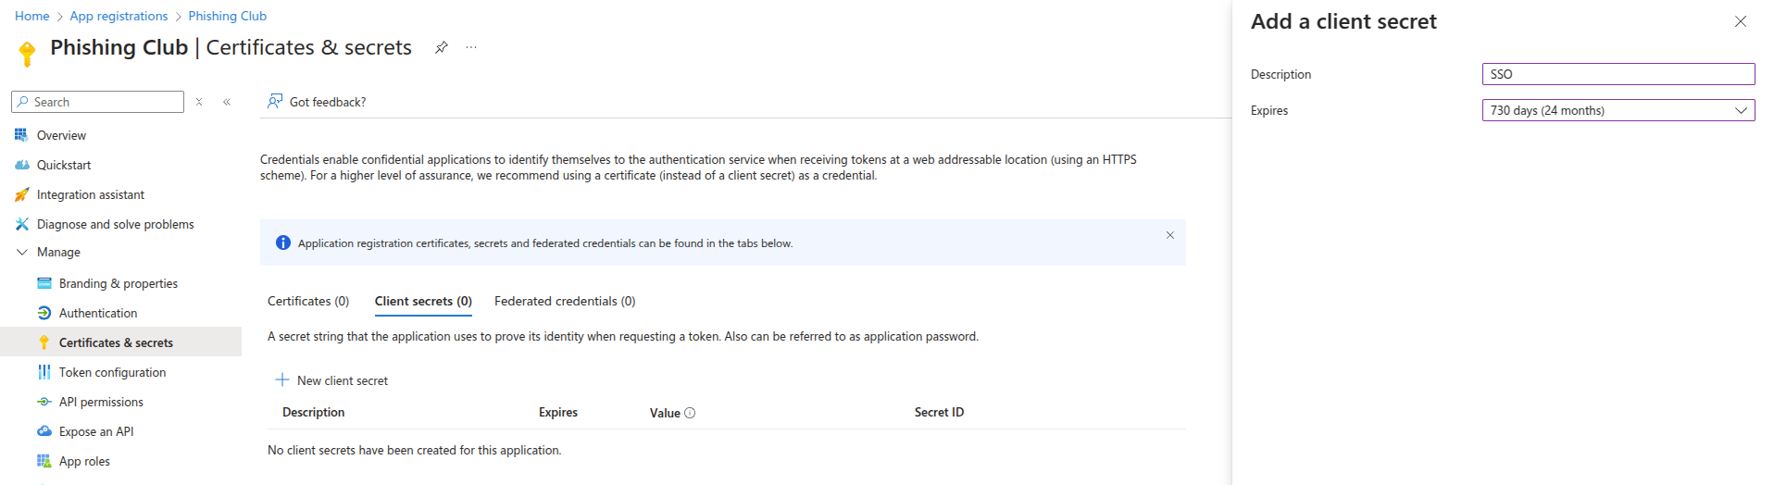Pin the Phishing Club blade
Viewport: 1774px width, 485px height.
[442, 47]
